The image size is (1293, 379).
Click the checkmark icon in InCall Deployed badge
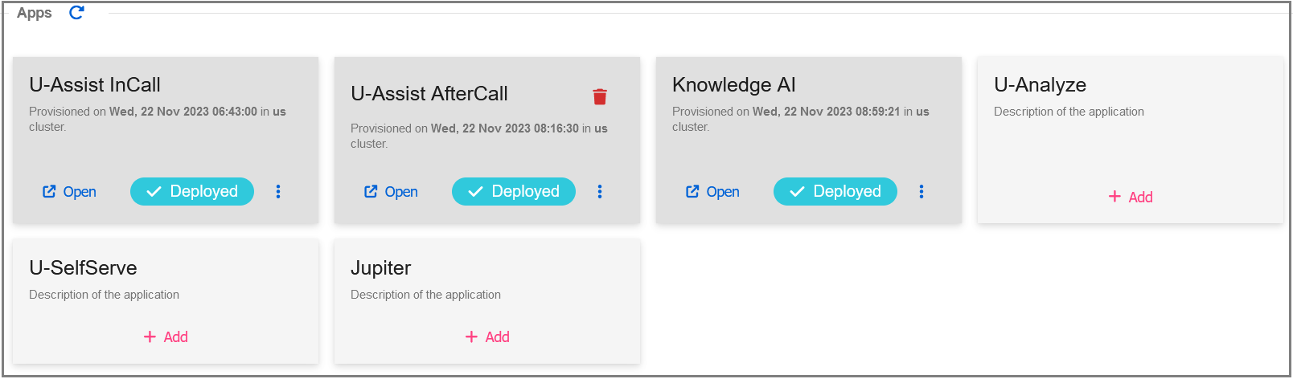coord(154,191)
